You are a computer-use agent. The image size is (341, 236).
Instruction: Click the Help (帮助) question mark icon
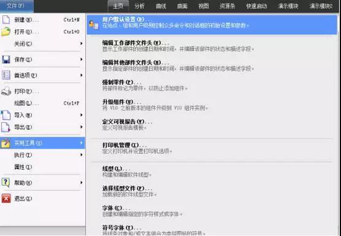point(6,182)
